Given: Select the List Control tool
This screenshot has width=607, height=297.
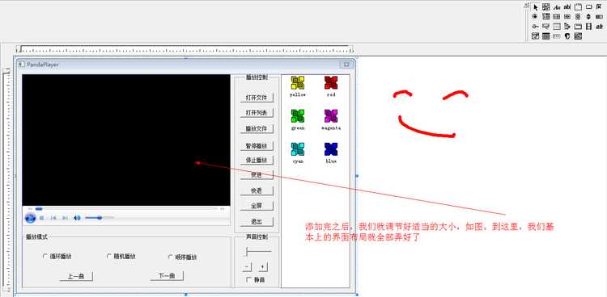Looking at the screenshot, I should [x=557, y=27].
